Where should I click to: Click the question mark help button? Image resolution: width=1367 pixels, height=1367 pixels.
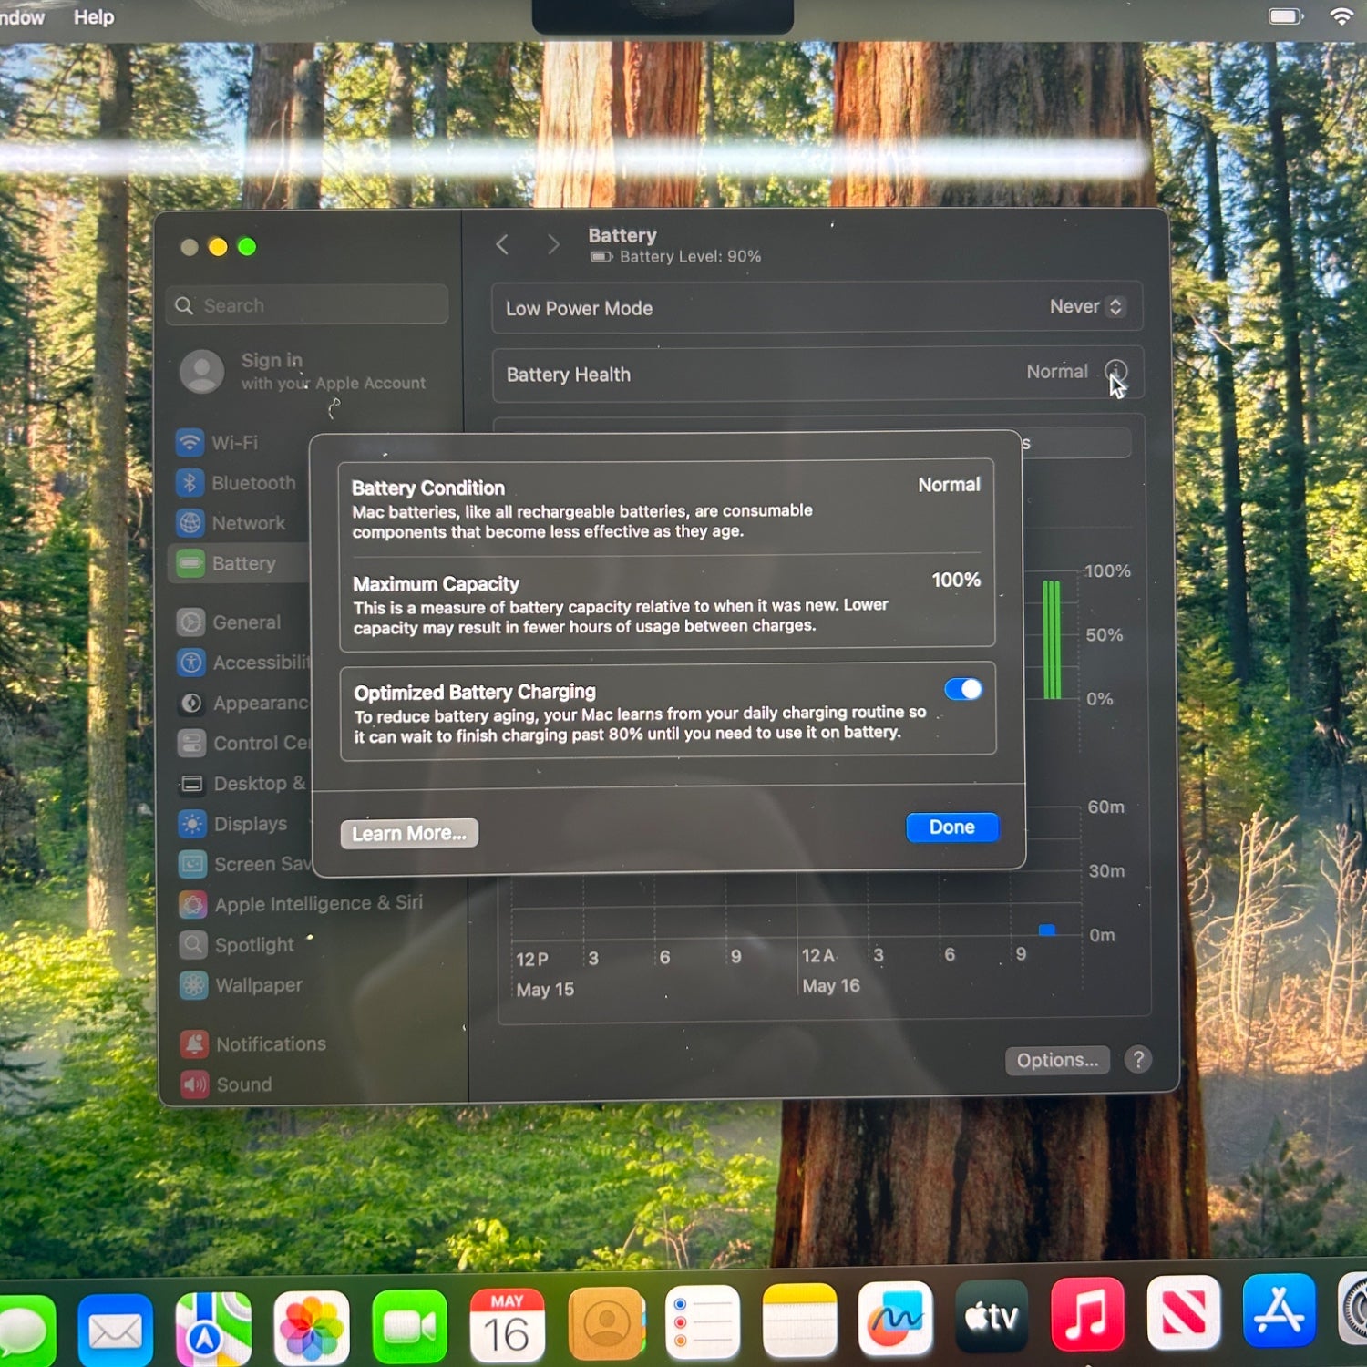[x=1138, y=1059]
